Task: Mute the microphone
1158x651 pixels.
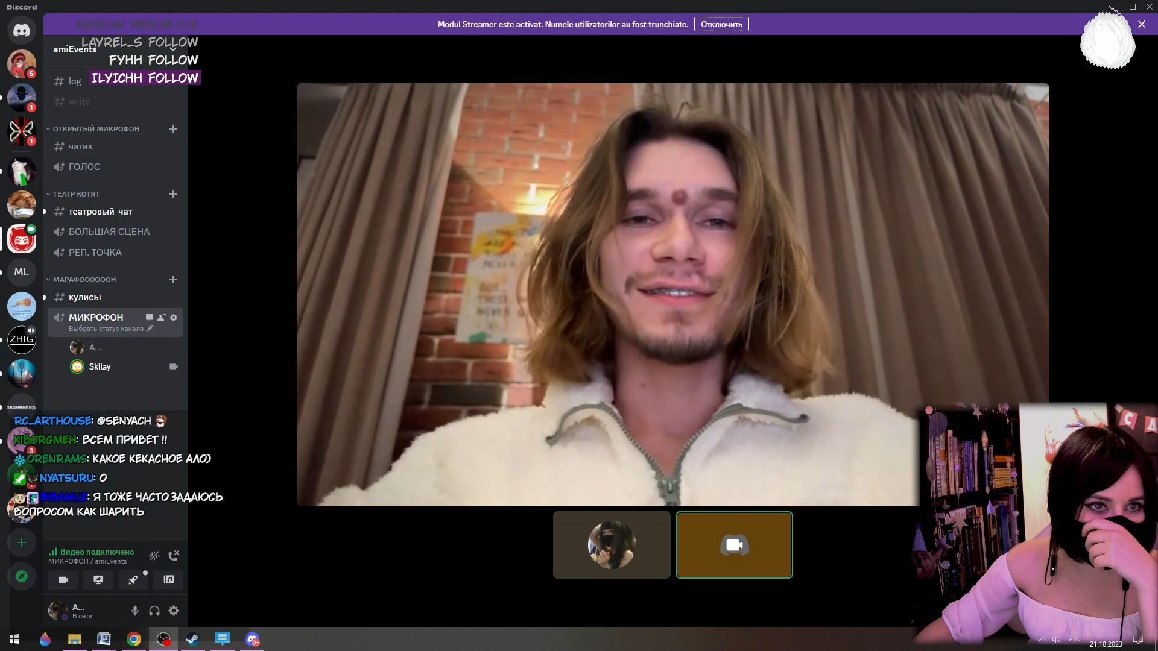Action: (135, 611)
